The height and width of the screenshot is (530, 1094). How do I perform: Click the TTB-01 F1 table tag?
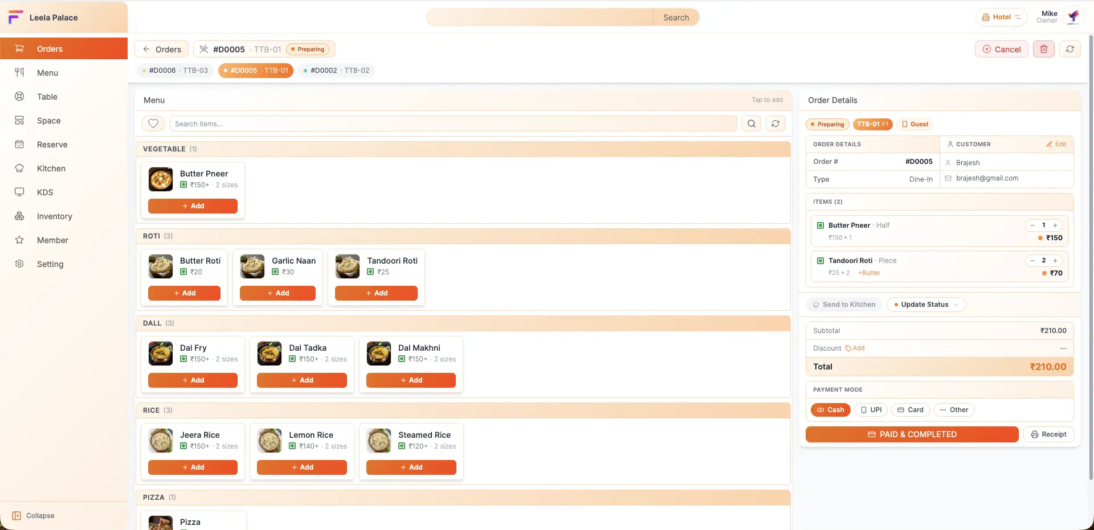pos(872,124)
